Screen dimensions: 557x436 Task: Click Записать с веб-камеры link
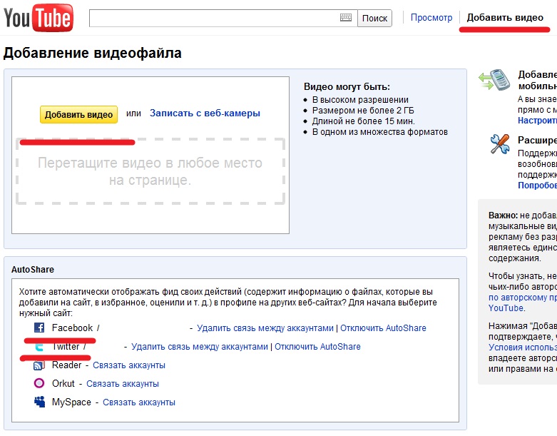coord(205,113)
